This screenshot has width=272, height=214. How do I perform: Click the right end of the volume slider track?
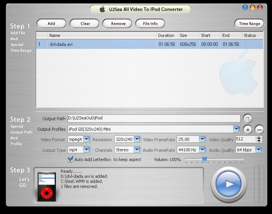[242, 159]
